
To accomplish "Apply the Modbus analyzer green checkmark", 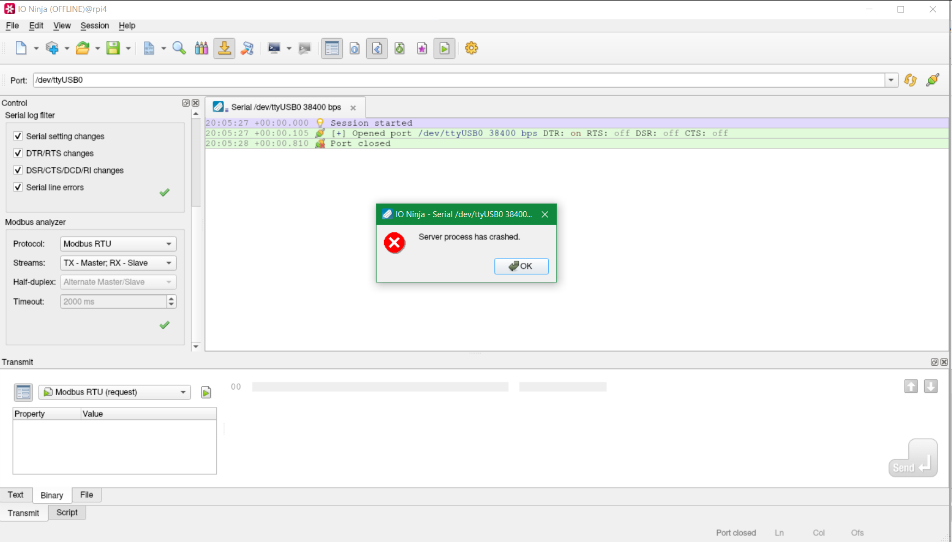I will pyautogui.click(x=165, y=325).
